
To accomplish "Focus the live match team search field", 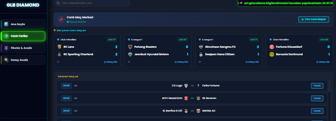I will pos(92,3).
